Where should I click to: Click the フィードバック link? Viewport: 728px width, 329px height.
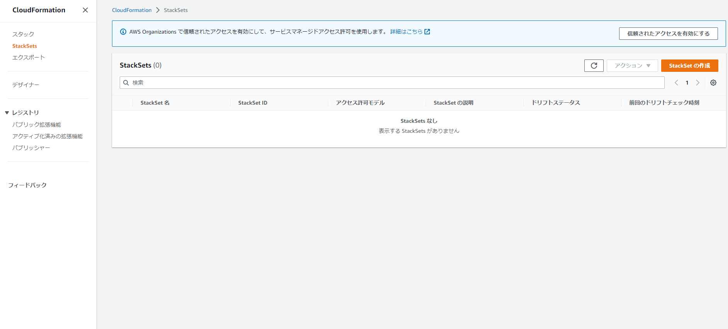click(27, 185)
